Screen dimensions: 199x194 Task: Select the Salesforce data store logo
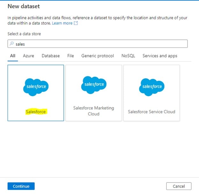(x=36, y=87)
